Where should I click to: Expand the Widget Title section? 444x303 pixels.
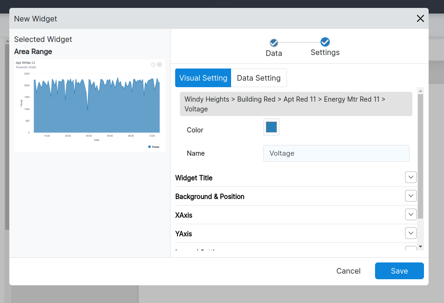(x=410, y=177)
